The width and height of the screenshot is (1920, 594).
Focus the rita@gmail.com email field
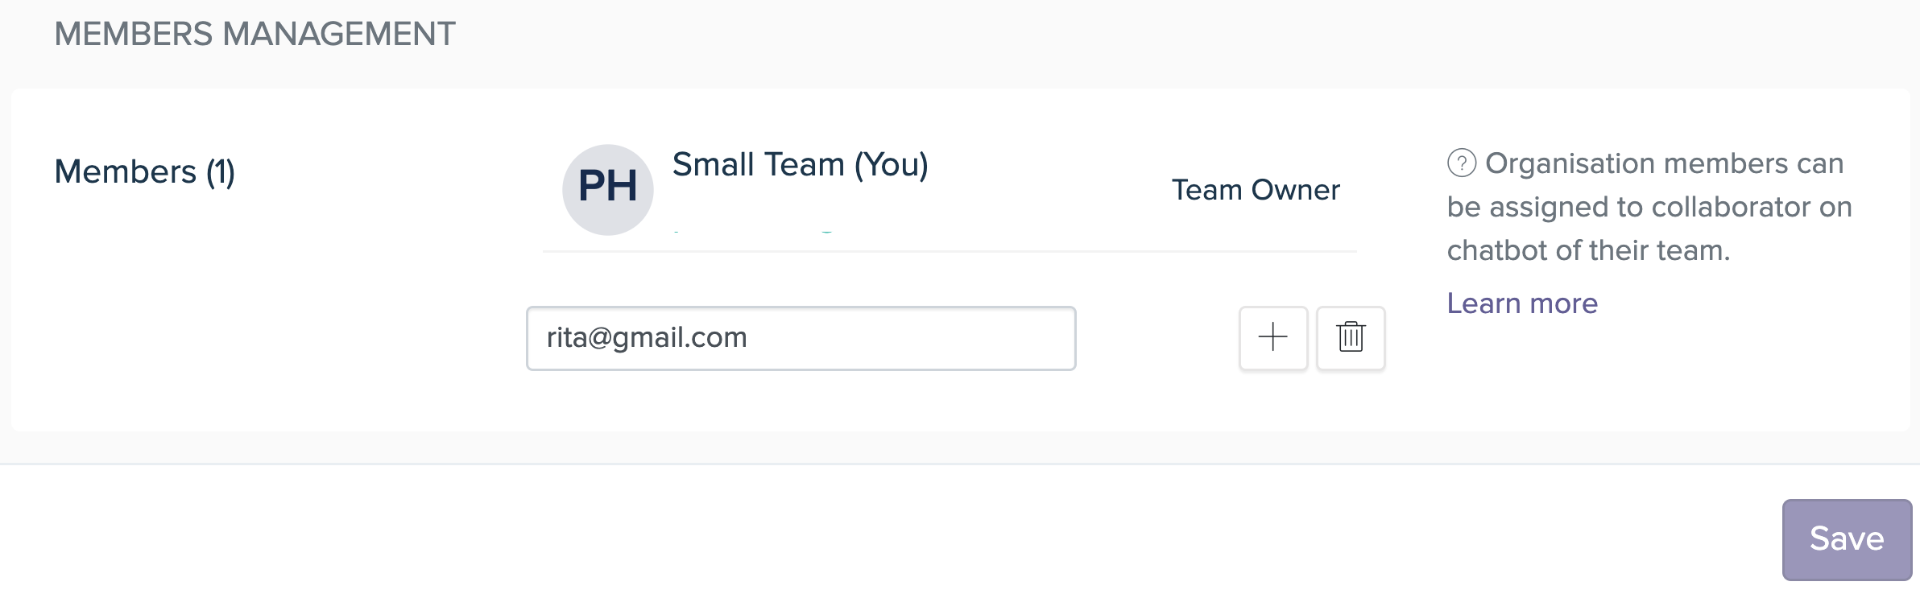tap(801, 338)
